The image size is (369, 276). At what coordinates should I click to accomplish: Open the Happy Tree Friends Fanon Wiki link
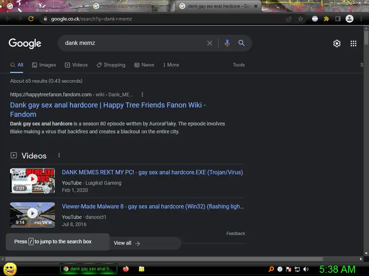tap(108, 110)
